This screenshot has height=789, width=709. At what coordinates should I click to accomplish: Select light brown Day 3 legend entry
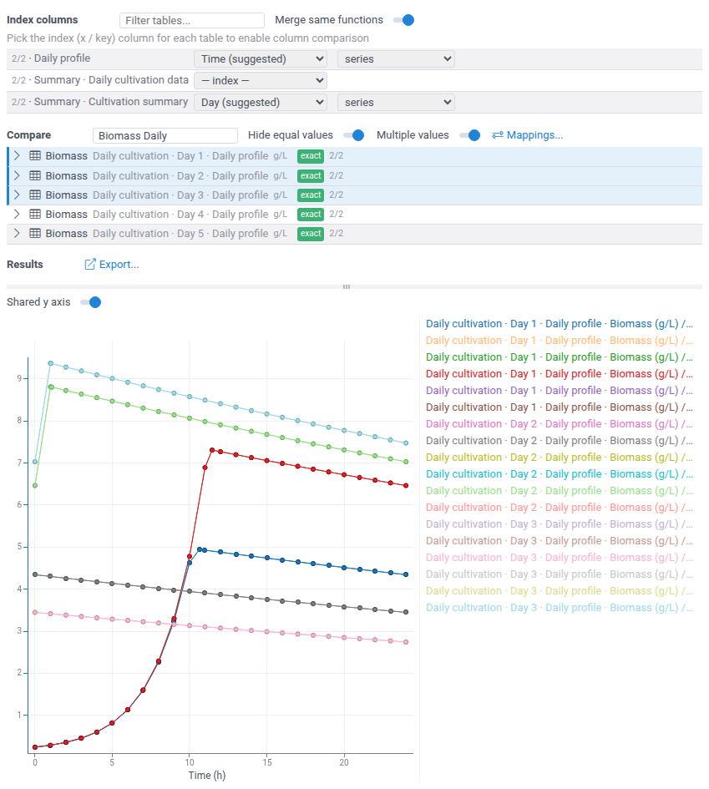point(559,540)
